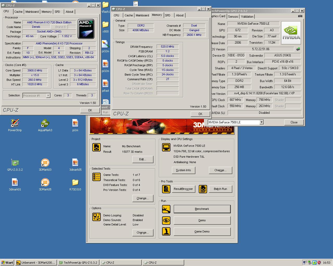Switch to Memory tab in CPU window
This screenshot has height=266, width=333.
tap(47, 12)
